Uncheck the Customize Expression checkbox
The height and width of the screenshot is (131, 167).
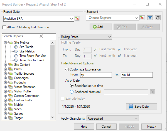67,70
